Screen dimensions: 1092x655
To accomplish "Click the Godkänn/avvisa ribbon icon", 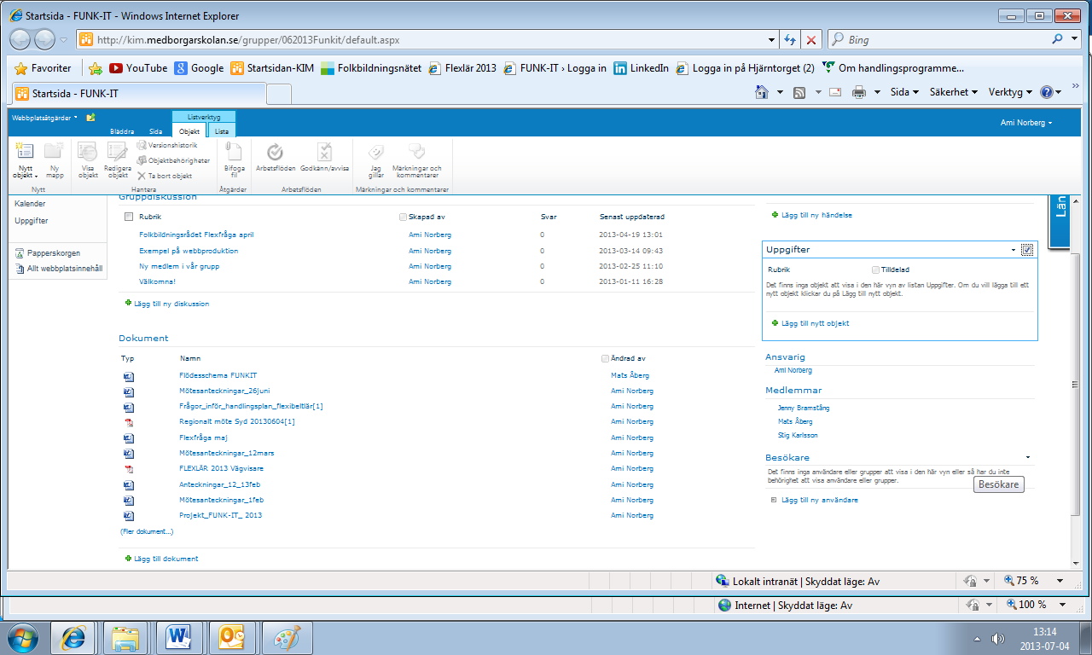I will (325, 158).
